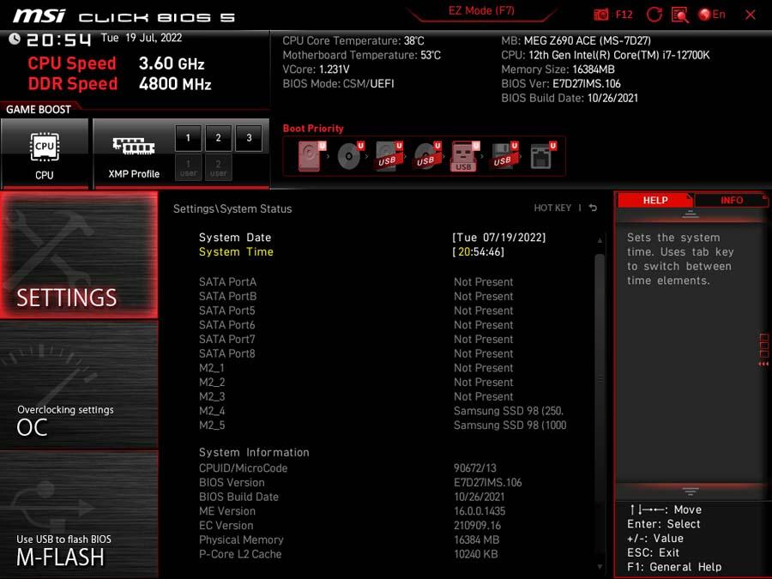
Task: Click the Boot Priority heading
Action: [x=313, y=128]
